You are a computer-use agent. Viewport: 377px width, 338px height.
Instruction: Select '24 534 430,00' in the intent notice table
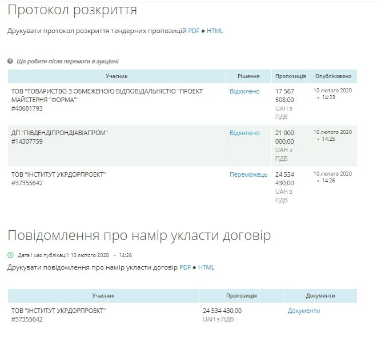[x=222, y=311]
